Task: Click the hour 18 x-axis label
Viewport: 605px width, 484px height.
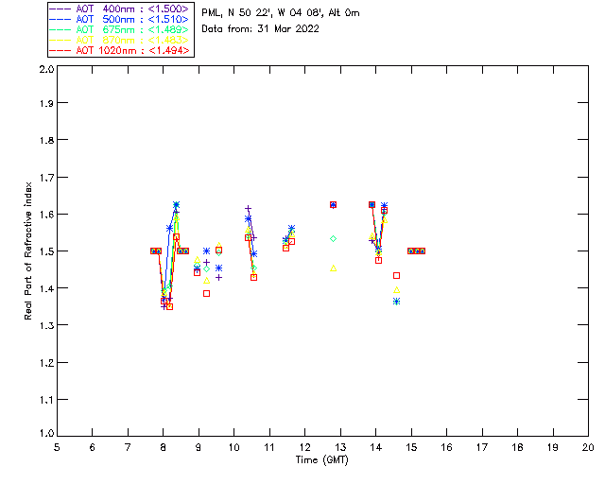Action: [518, 447]
